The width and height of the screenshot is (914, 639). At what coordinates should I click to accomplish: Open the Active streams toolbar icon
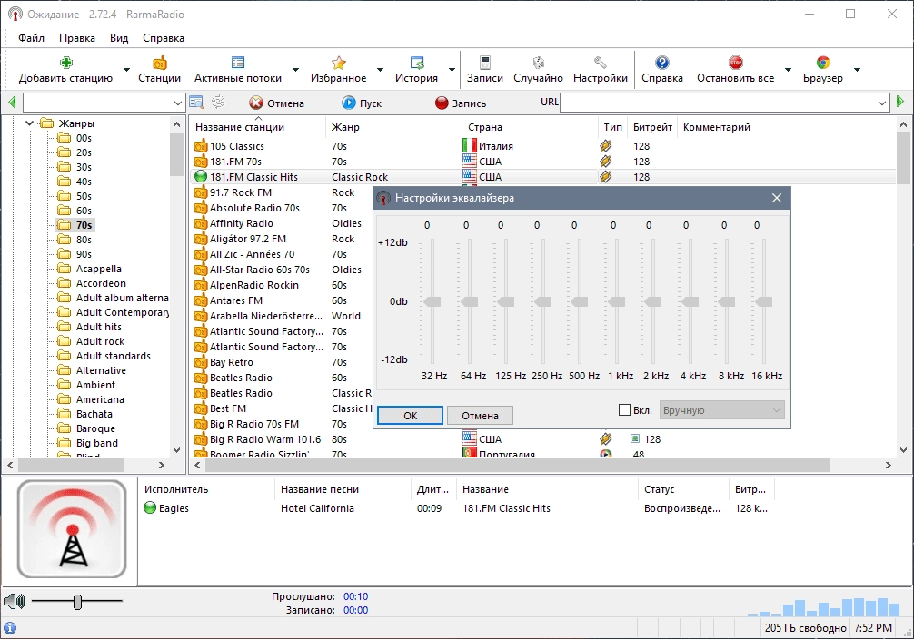[238, 63]
